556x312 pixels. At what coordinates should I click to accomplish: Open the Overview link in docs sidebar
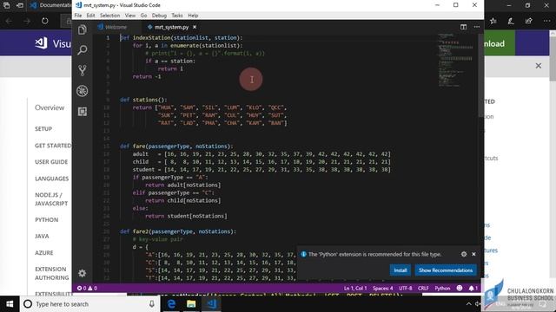click(x=50, y=107)
